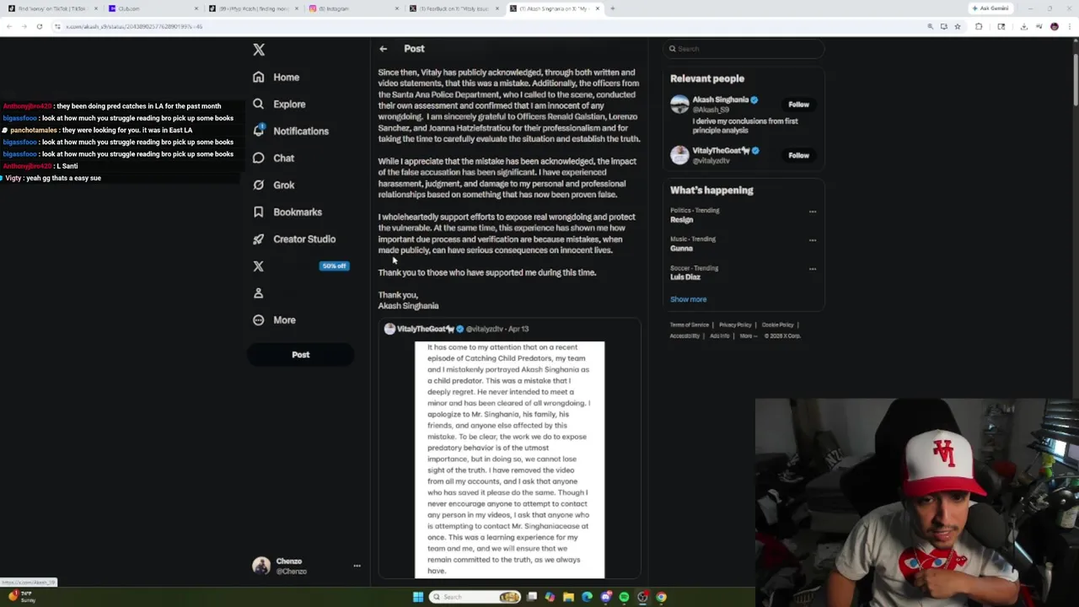1079x607 pixels.
Task: Open the weather widget on taskbar
Action: [23, 597]
